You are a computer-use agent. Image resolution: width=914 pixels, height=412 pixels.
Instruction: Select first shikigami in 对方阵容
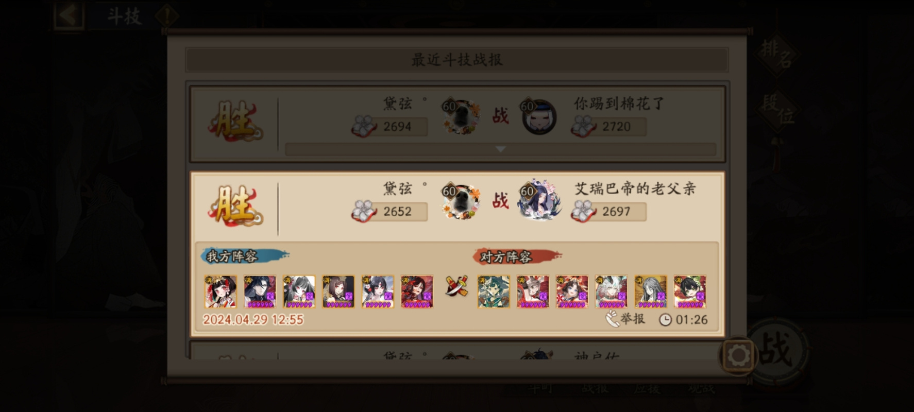494,291
